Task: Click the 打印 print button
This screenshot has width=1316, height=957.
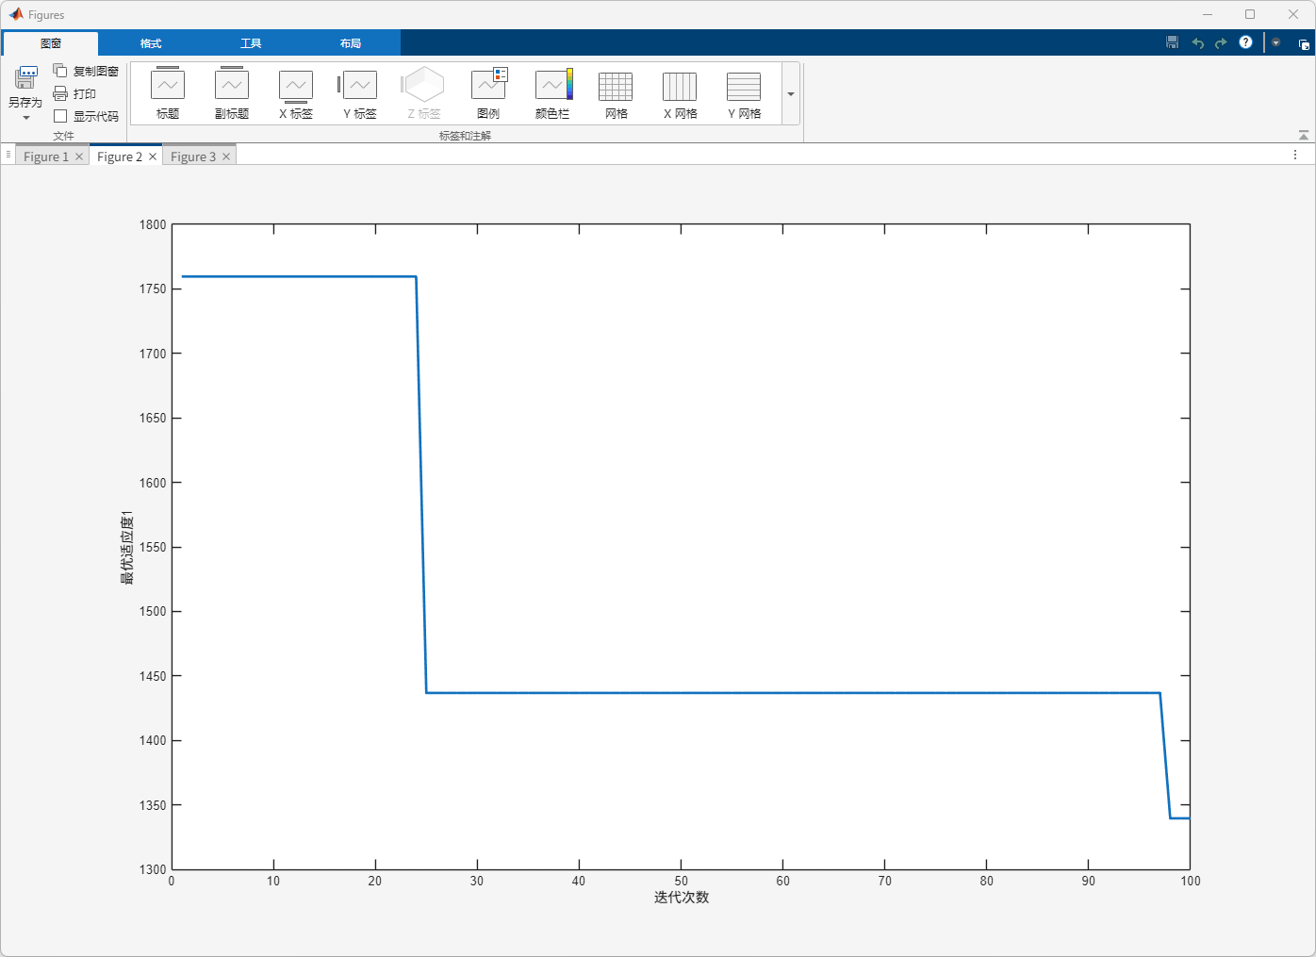Action: click(x=74, y=93)
